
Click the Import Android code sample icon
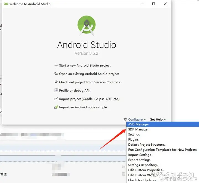click(x=56, y=107)
